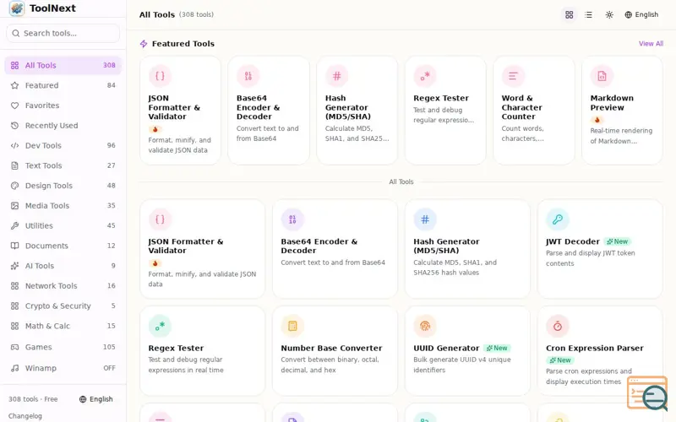Click featured Base64 Encoder binary icon

(248, 76)
